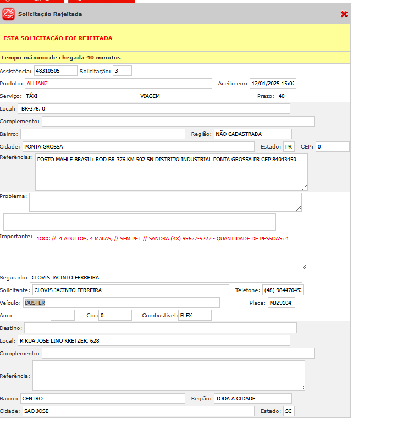Click the Região field NÃO CADASTRADA

tap(253, 134)
